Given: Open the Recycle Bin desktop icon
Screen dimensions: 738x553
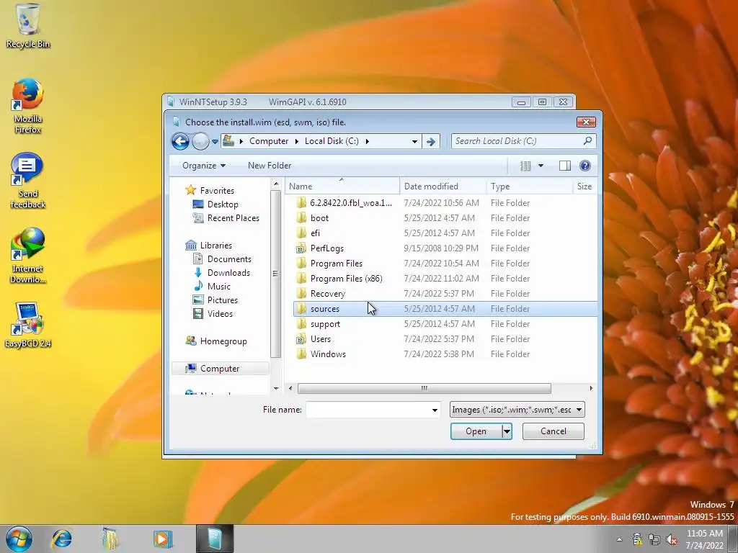Looking at the screenshot, I should pyautogui.click(x=28, y=26).
